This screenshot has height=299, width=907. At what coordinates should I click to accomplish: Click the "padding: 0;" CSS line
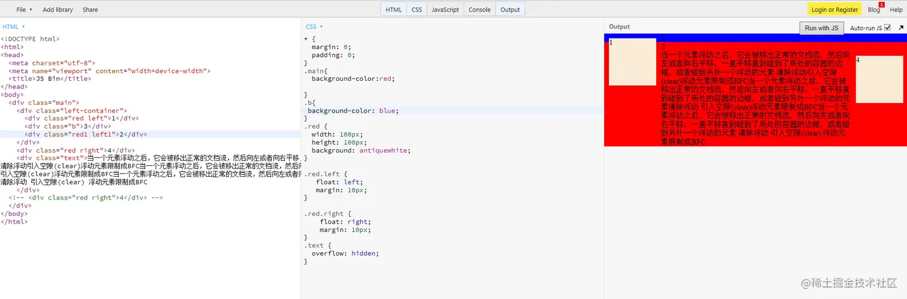click(333, 55)
